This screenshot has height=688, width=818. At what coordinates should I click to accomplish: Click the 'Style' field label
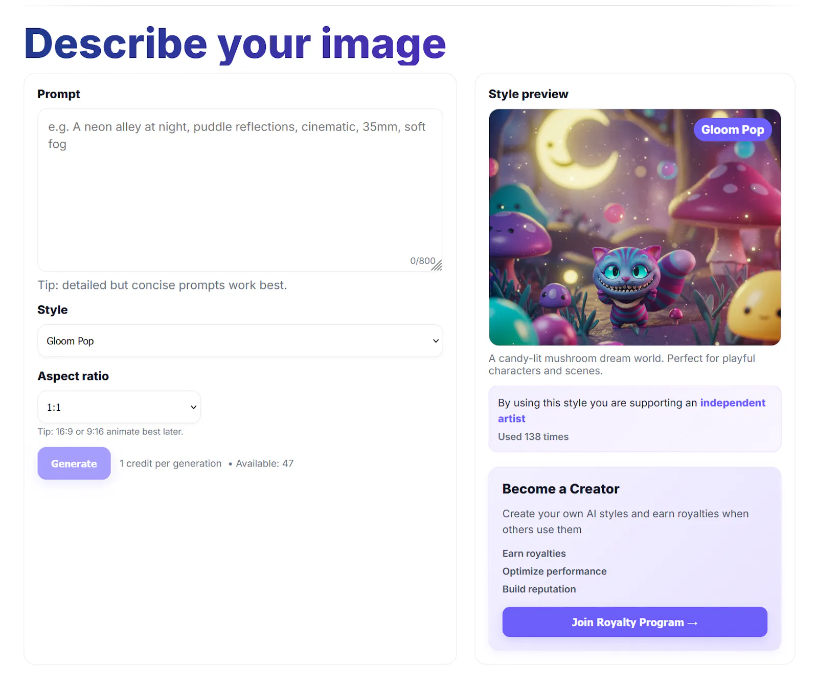pos(53,310)
